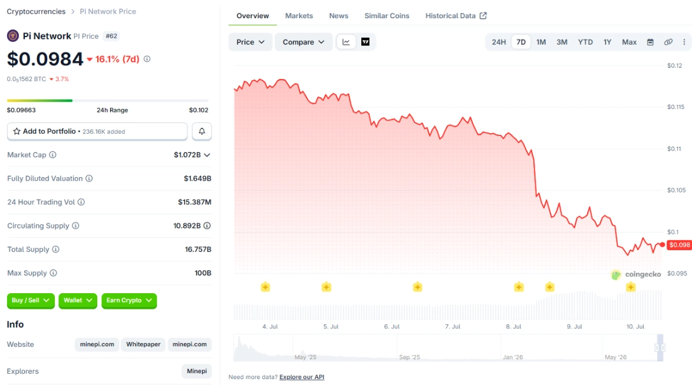Click Add to Portfolio button
This screenshot has width=692, height=385.
97,131
